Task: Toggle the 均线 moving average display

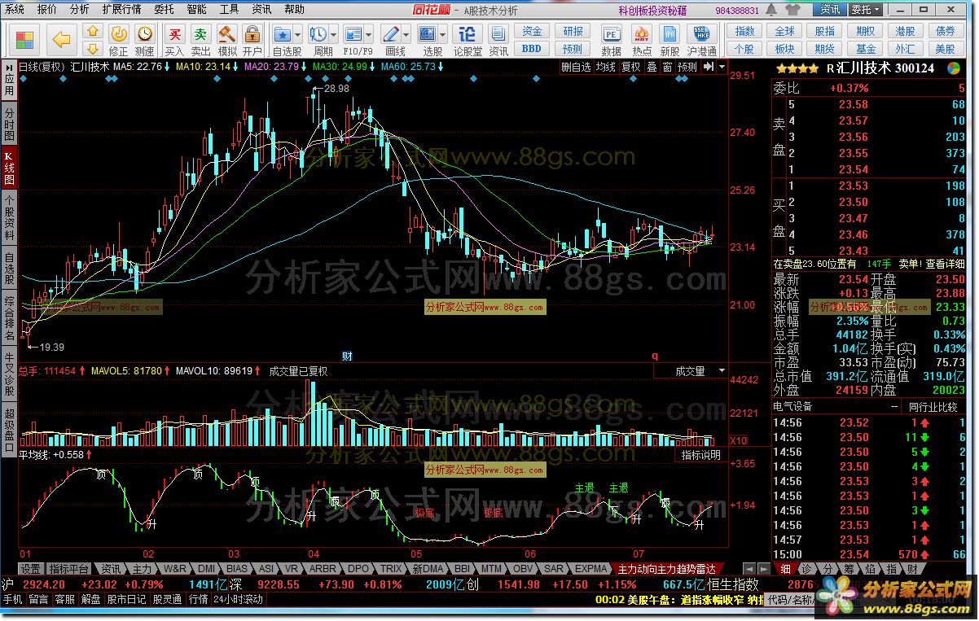Action: [x=606, y=67]
